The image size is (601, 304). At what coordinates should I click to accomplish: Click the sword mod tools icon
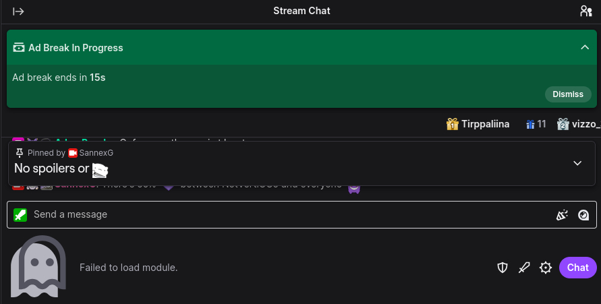[524, 268]
